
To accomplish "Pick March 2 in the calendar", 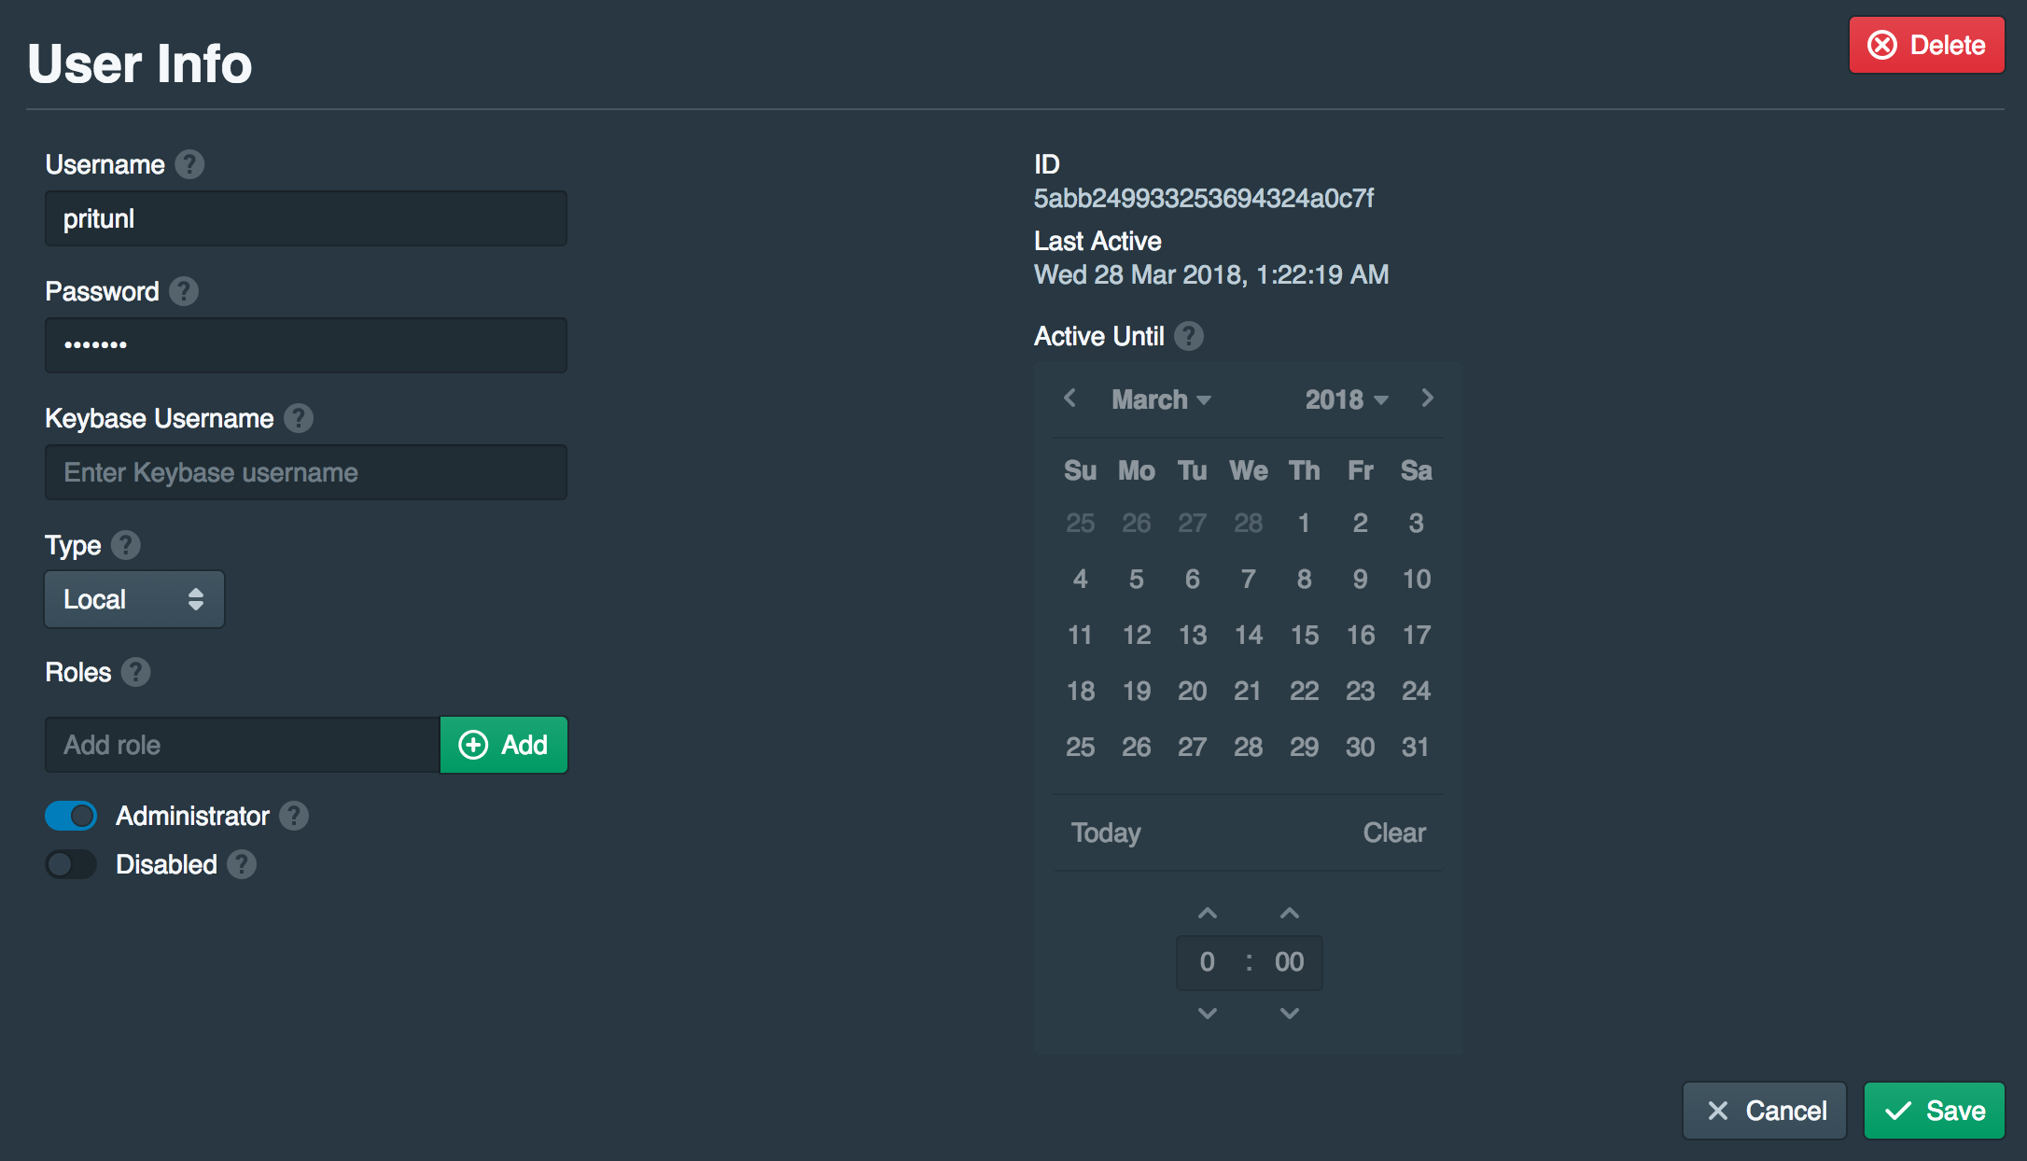I will (1361, 523).
